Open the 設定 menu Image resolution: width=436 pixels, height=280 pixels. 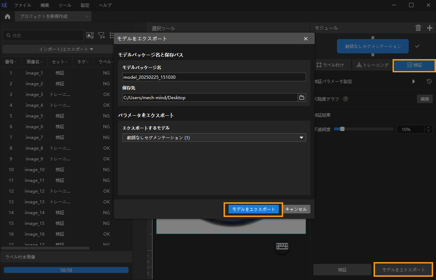85,5
